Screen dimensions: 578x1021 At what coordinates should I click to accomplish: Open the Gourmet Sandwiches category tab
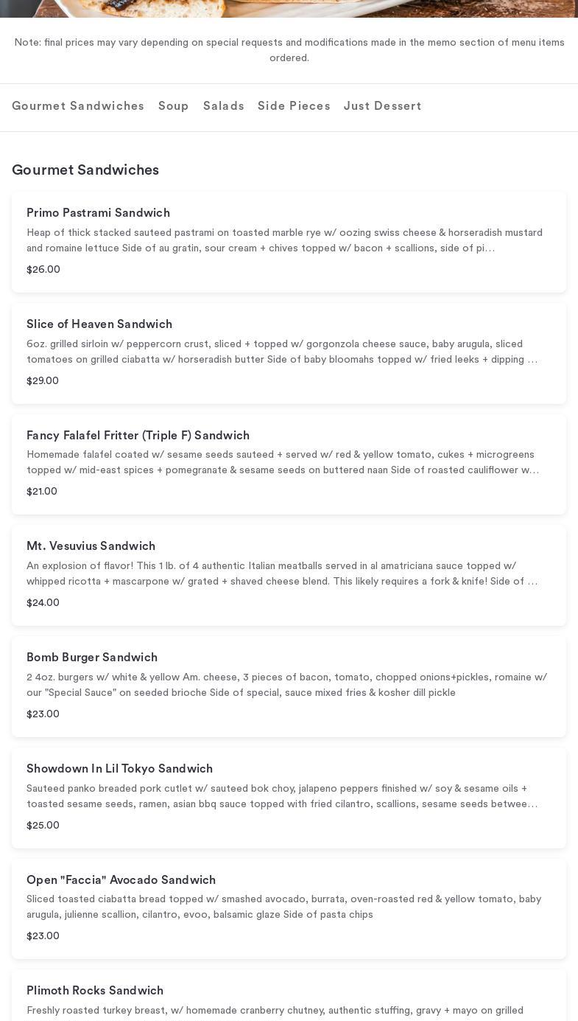click(x=78, y=106)
